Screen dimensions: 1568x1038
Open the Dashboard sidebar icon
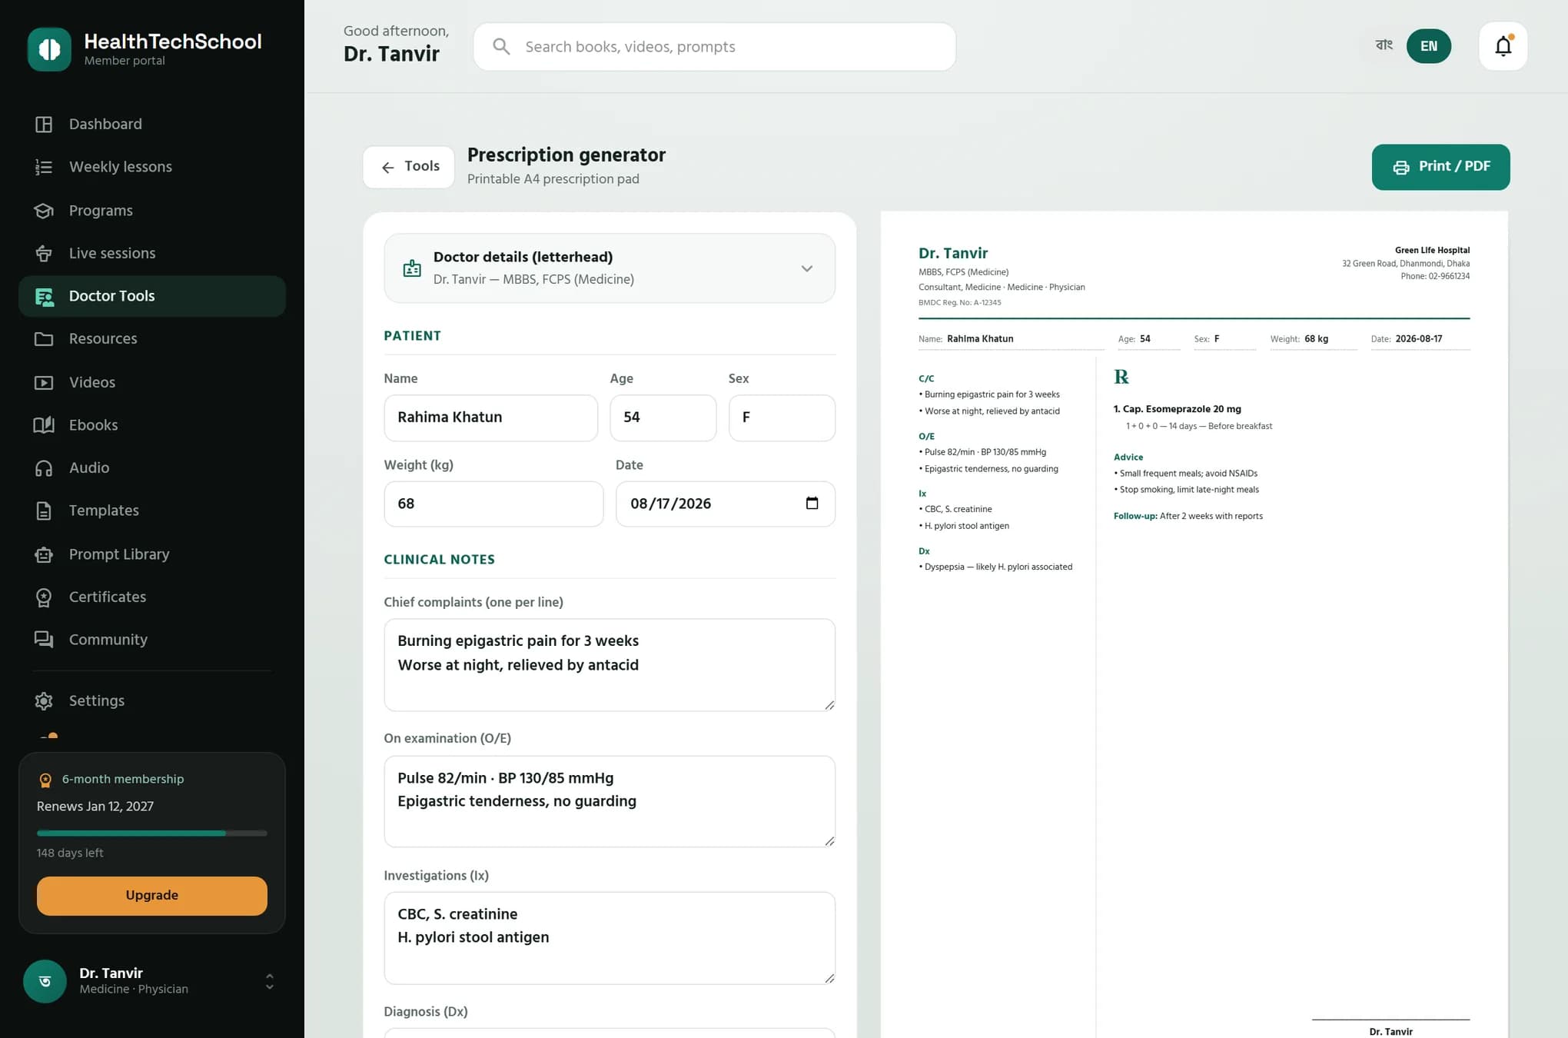(x=44, y=124)
